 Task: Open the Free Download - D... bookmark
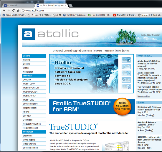pos(99,15)
